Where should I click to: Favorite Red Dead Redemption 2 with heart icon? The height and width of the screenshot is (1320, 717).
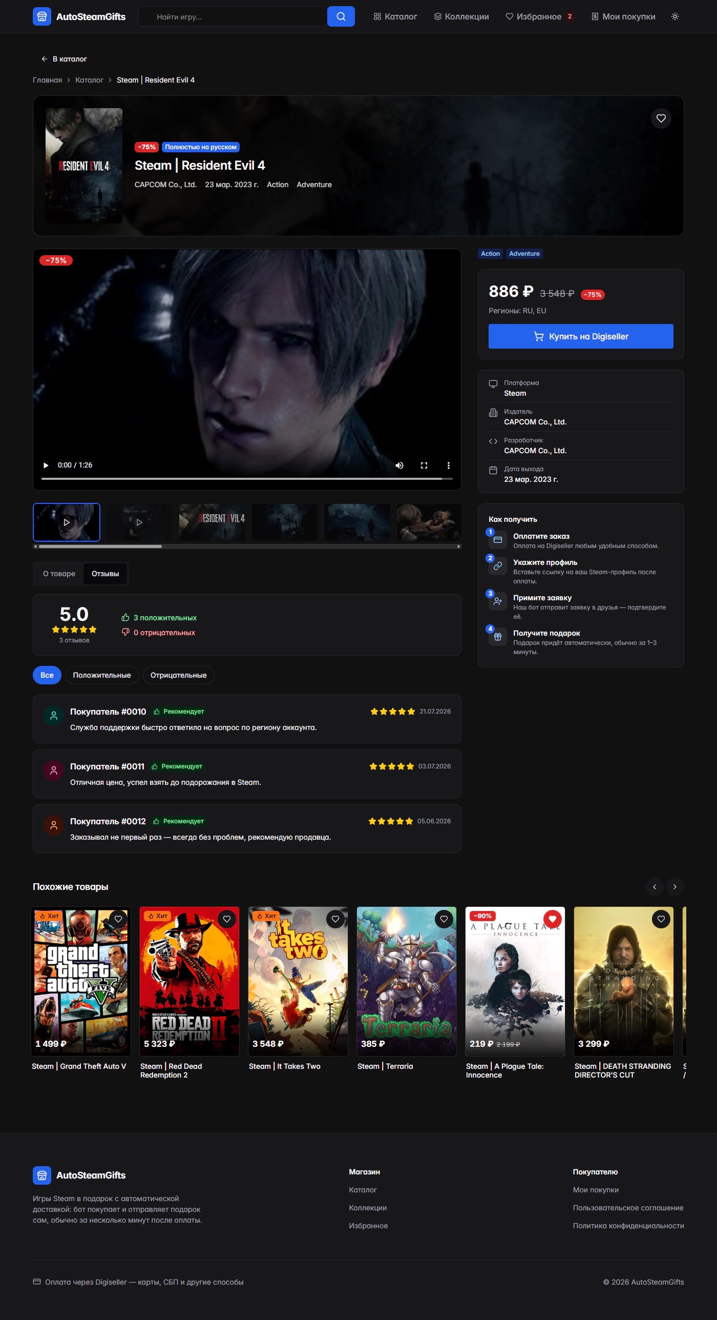(227, 919)
